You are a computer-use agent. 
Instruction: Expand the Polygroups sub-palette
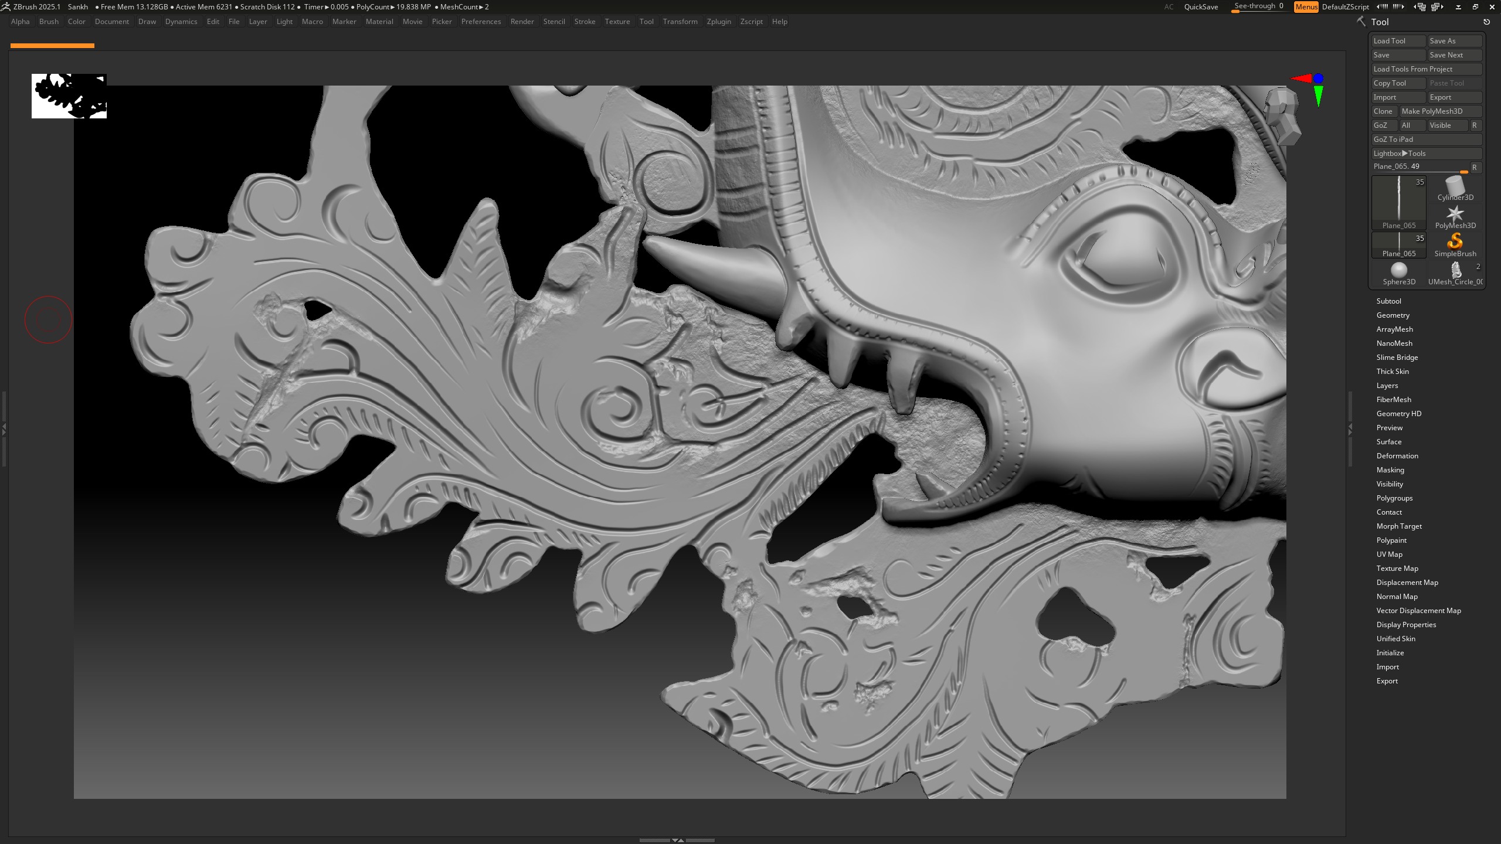point(1394,498)
